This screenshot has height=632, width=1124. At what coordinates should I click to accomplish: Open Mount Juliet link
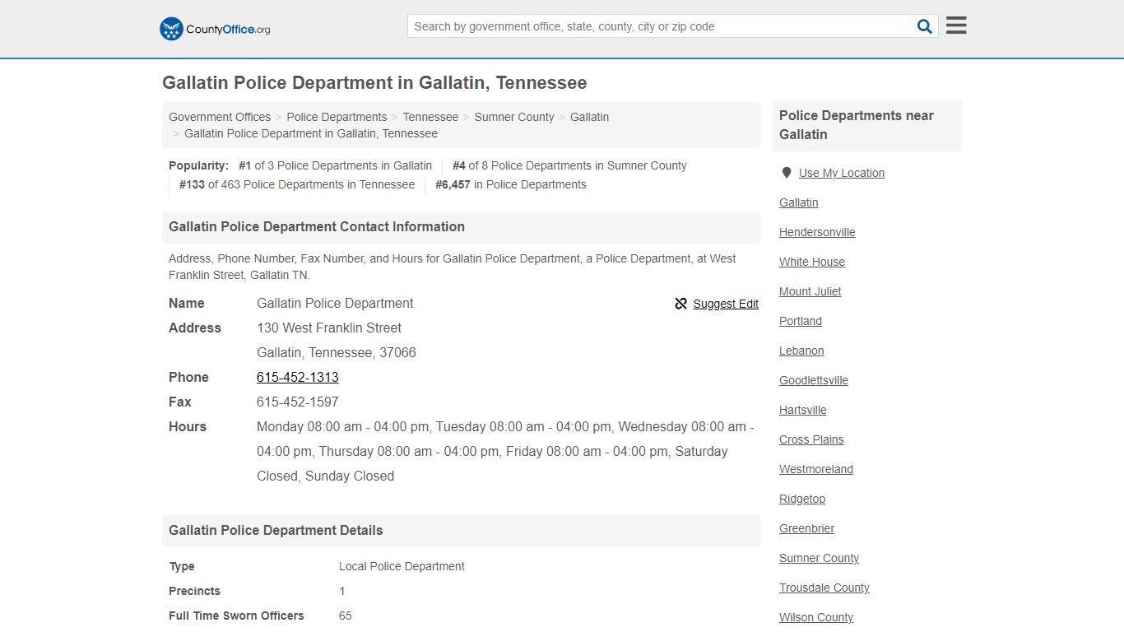810,291
